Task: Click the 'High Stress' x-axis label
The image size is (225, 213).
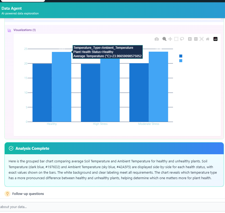Action: (x=100, y=124)
